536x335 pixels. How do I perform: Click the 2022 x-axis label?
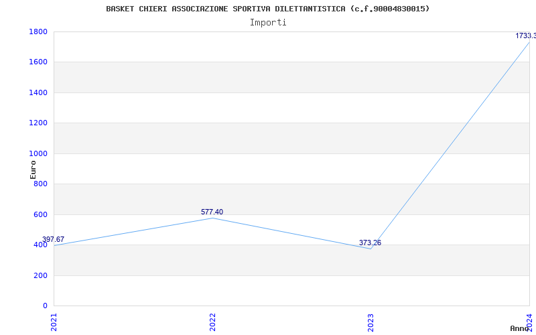[212, 322]
